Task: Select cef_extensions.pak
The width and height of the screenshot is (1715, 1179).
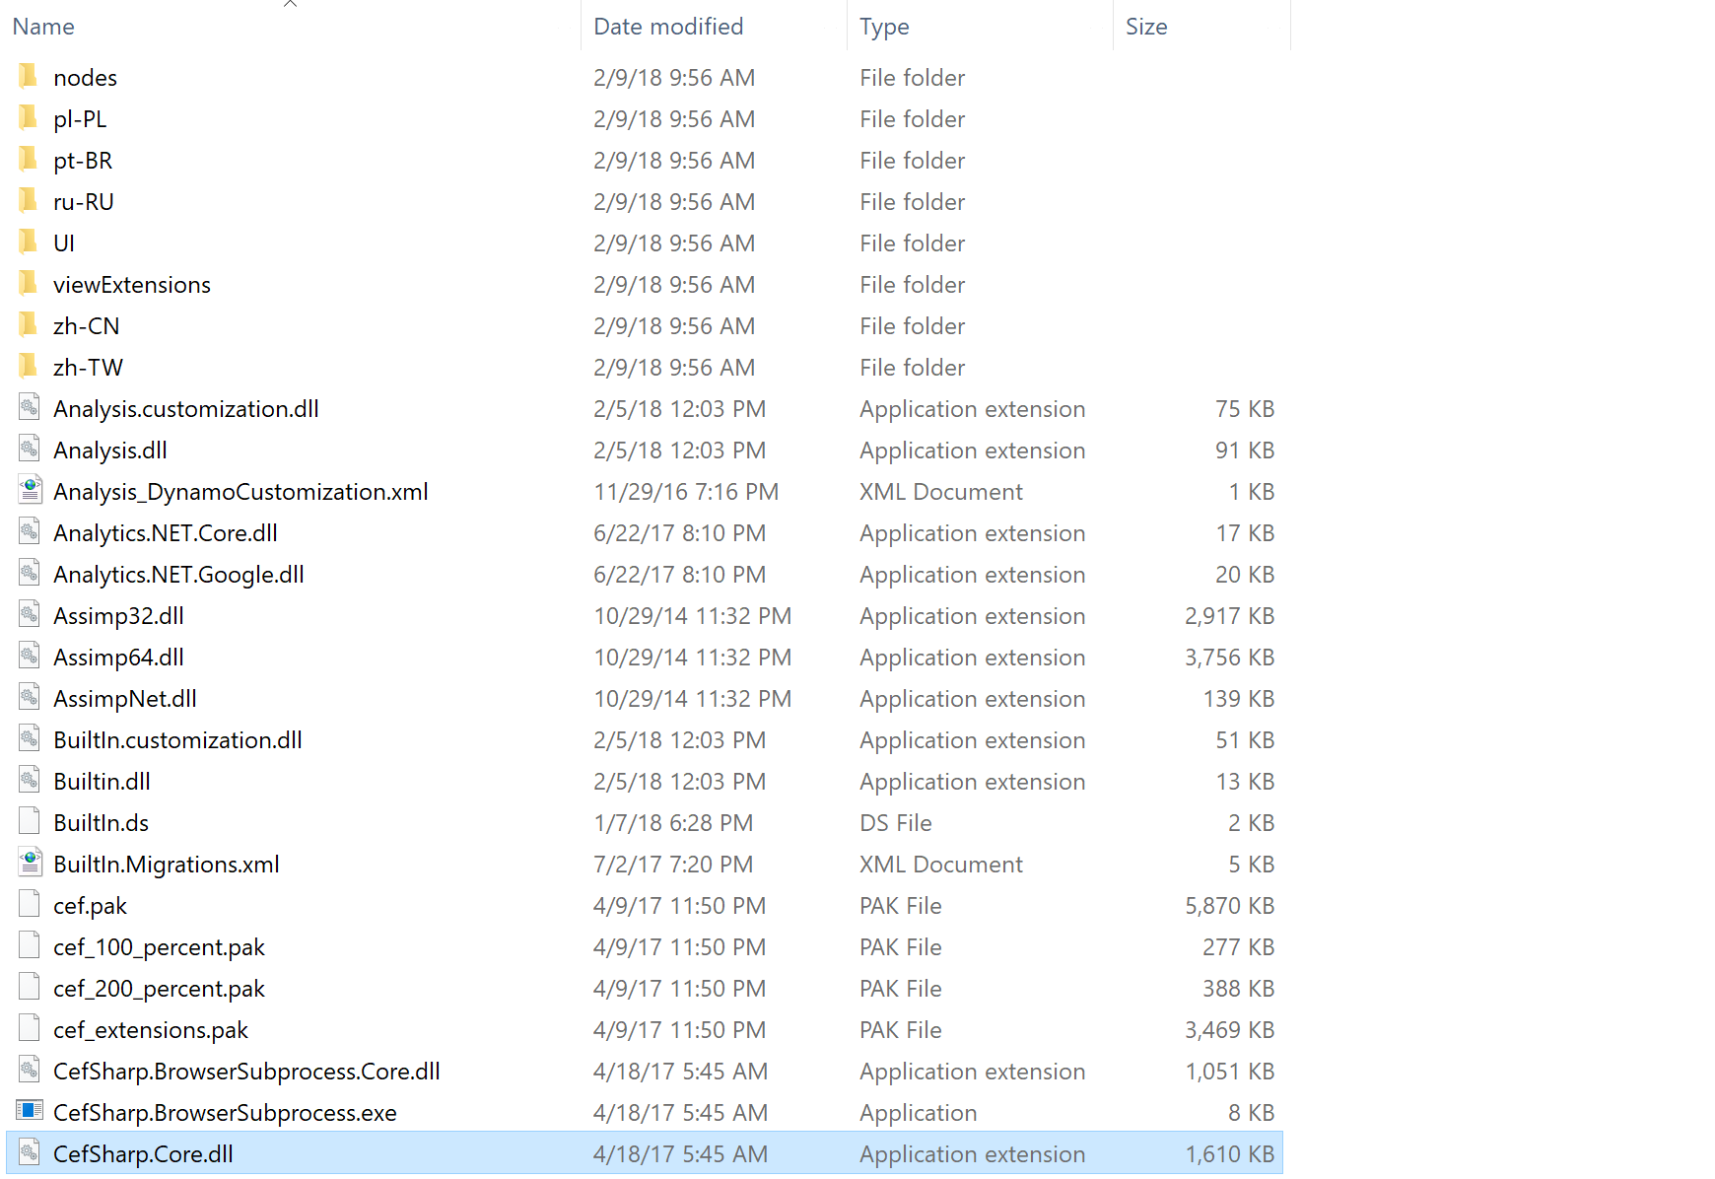Action: (x=150, y=1029)
